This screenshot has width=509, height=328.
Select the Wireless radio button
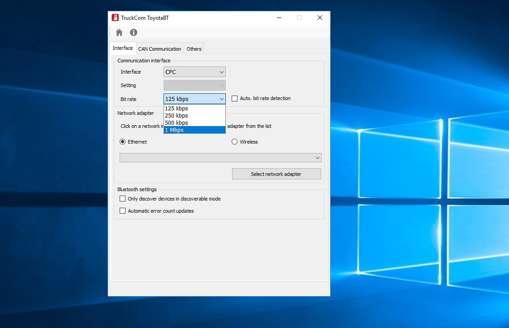pos(234,142)
